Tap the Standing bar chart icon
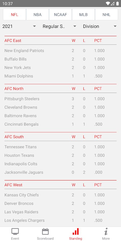This screenshot has width=121, height=241. click(76, 231)
